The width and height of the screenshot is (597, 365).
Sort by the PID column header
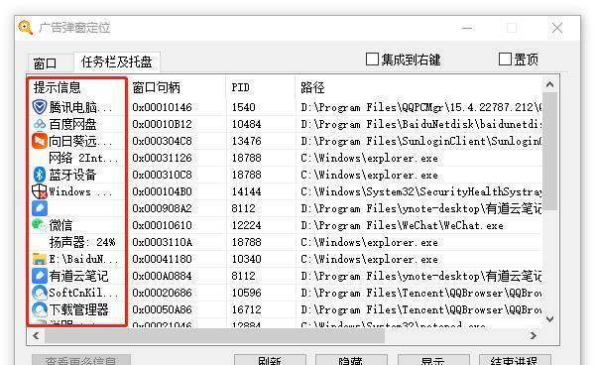[261, 87]
